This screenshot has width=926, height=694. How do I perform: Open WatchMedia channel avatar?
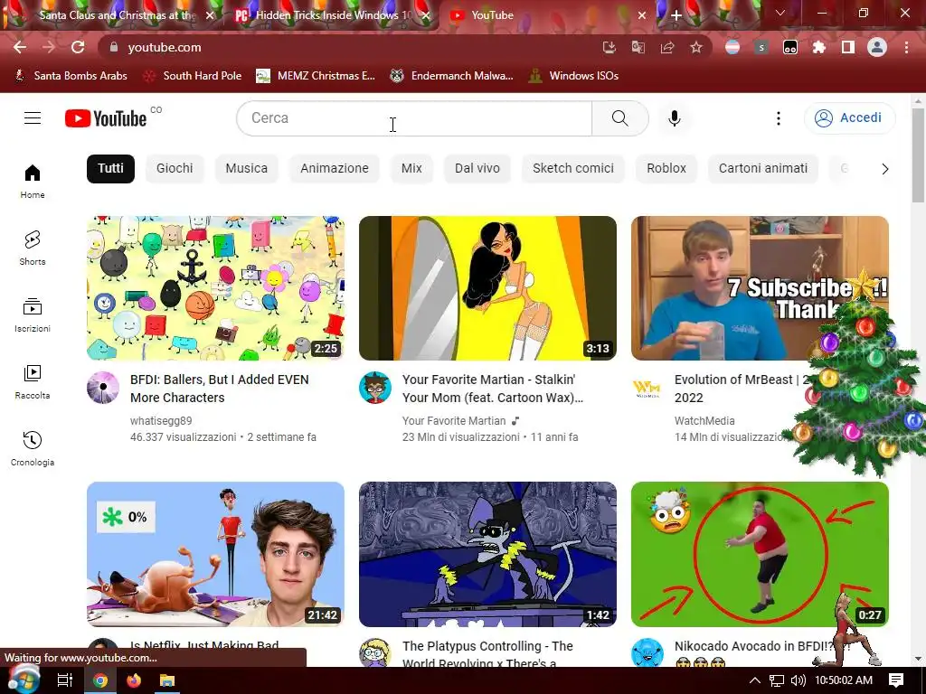point(647,388)
